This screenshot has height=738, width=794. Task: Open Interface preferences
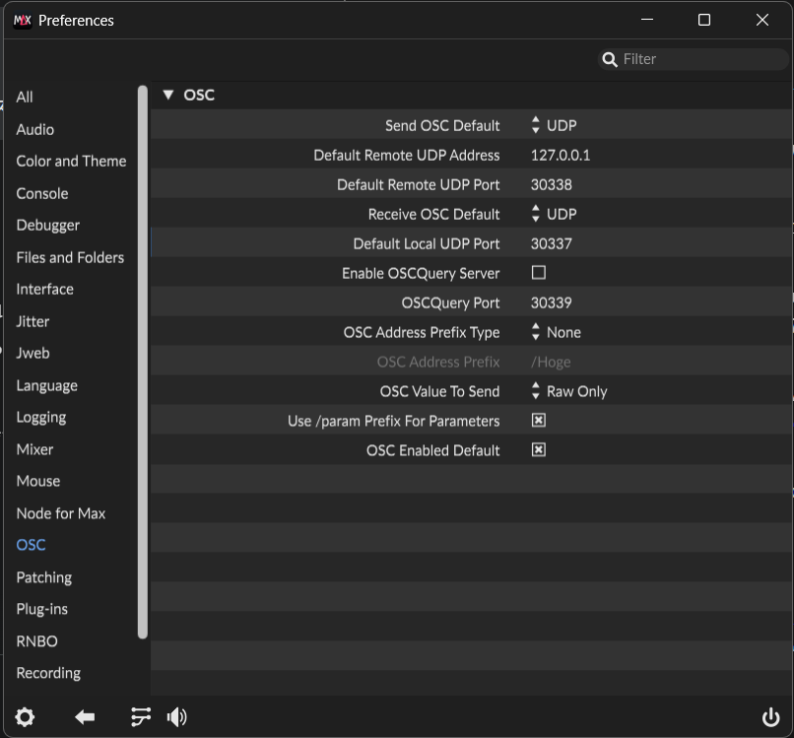pyautogui.click(x=44, y=290)
